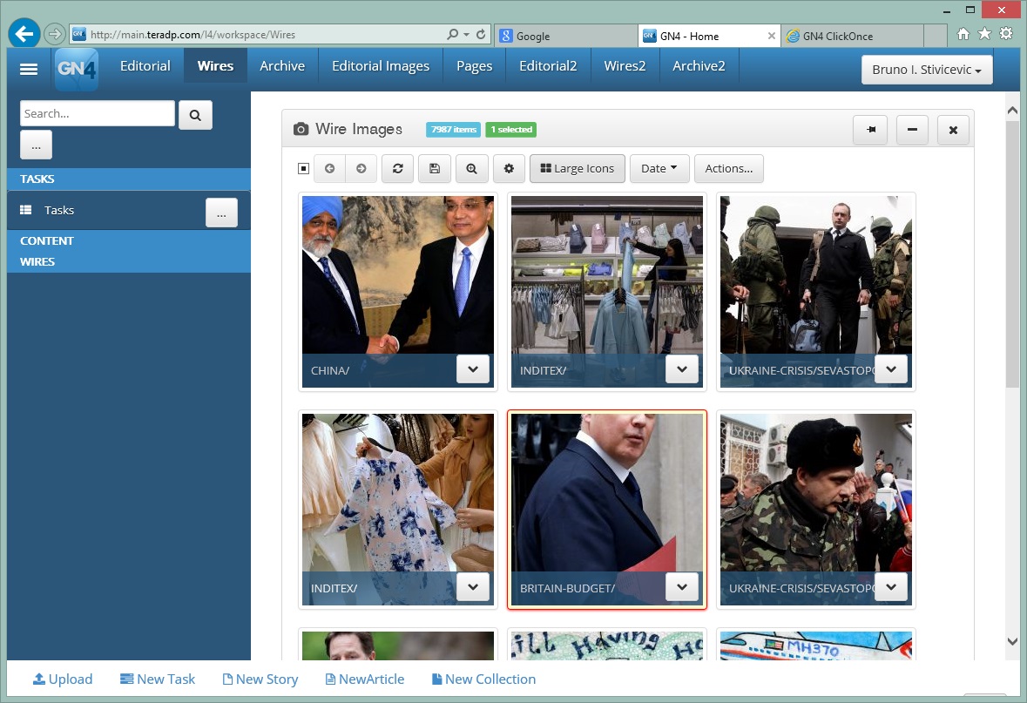The image size is (1027, 703).
Task: Close the GN4 - Home browser tab
Action: pyautogui.click(x=772, y=36)
